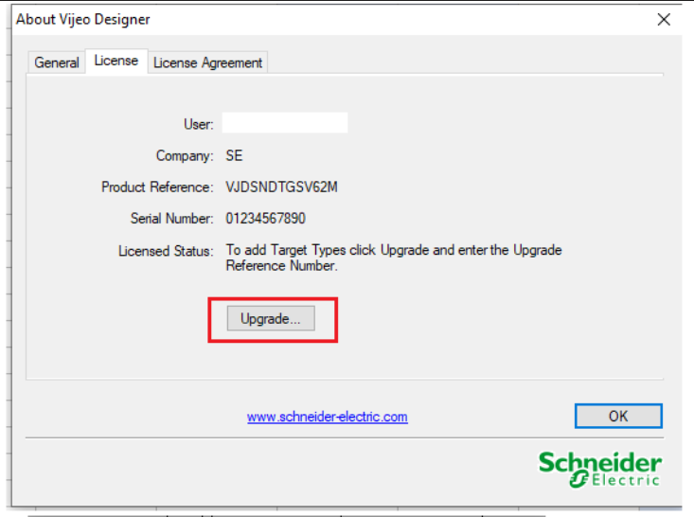Click the Licensed Status label
Image resolution: width=694 pixels, height=517 pixels.
[x=166, y=251]
